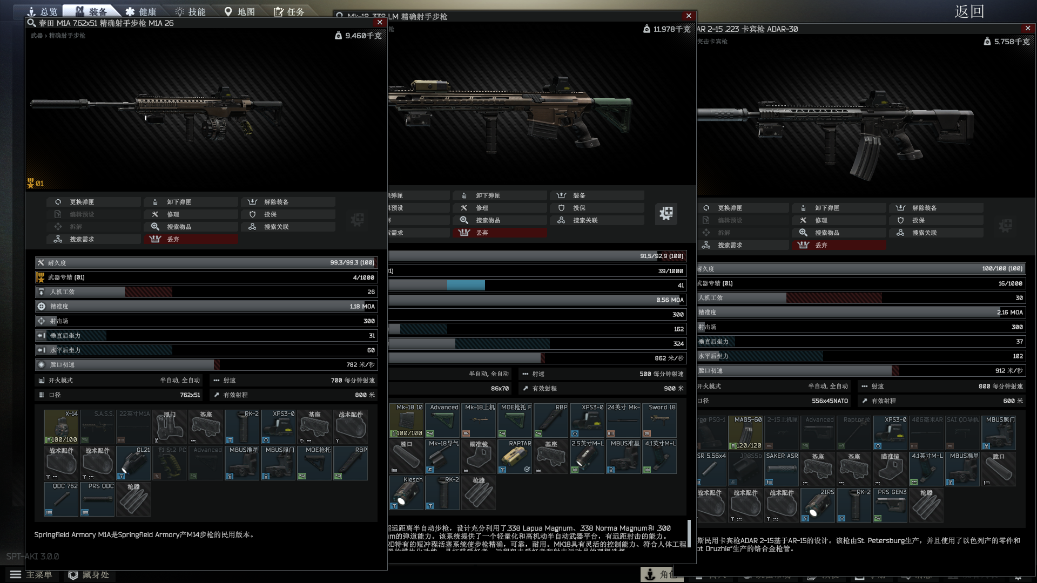Image resolution: width=1037 pixels, height=583 pixels.
Task: Select X-14 magazine slot in M1A window
Action: (x=61, y=427)
